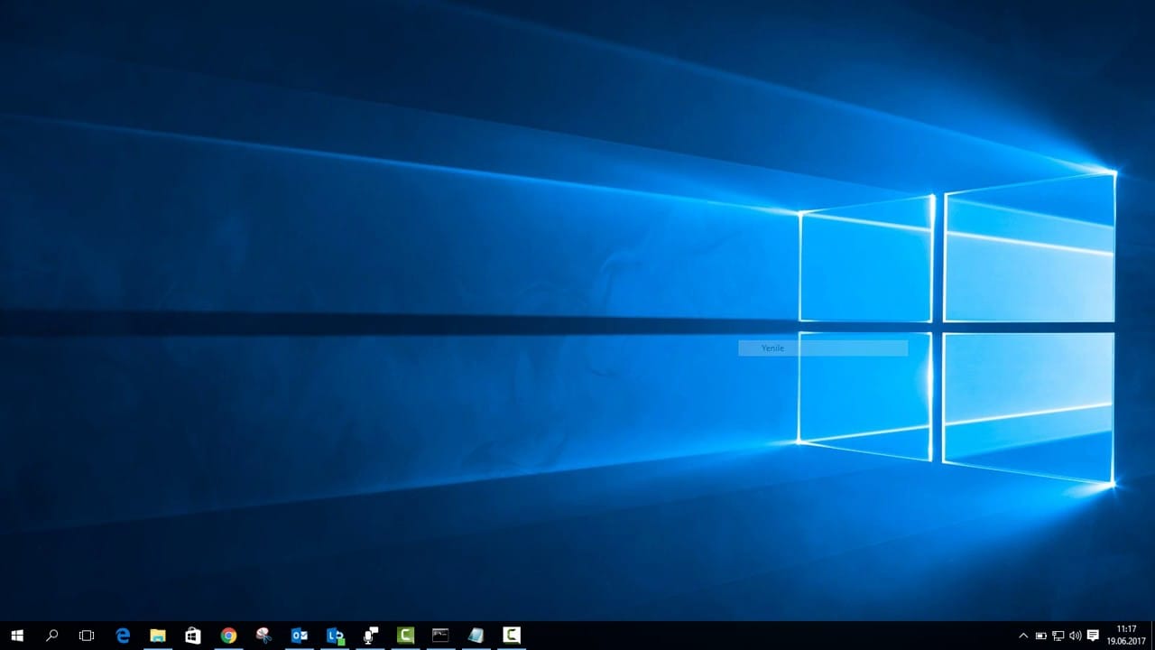Open the Snipping Tool from the taskbar

[x=263, y=636]
